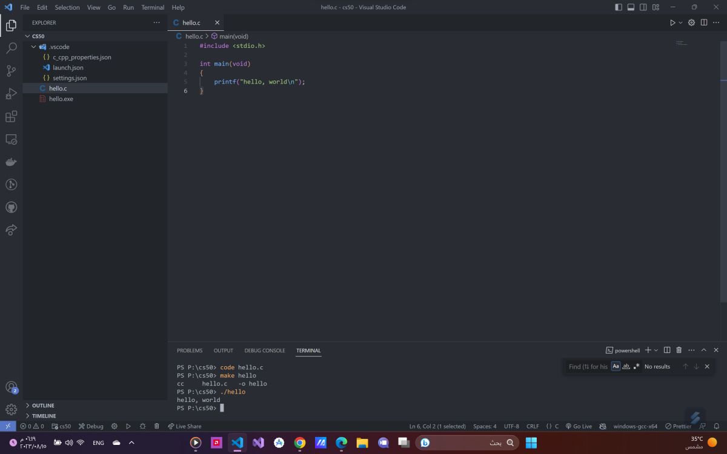Switch to the OUTPUT tab
The image size is (727, 454).
click(x=224, y=350)
